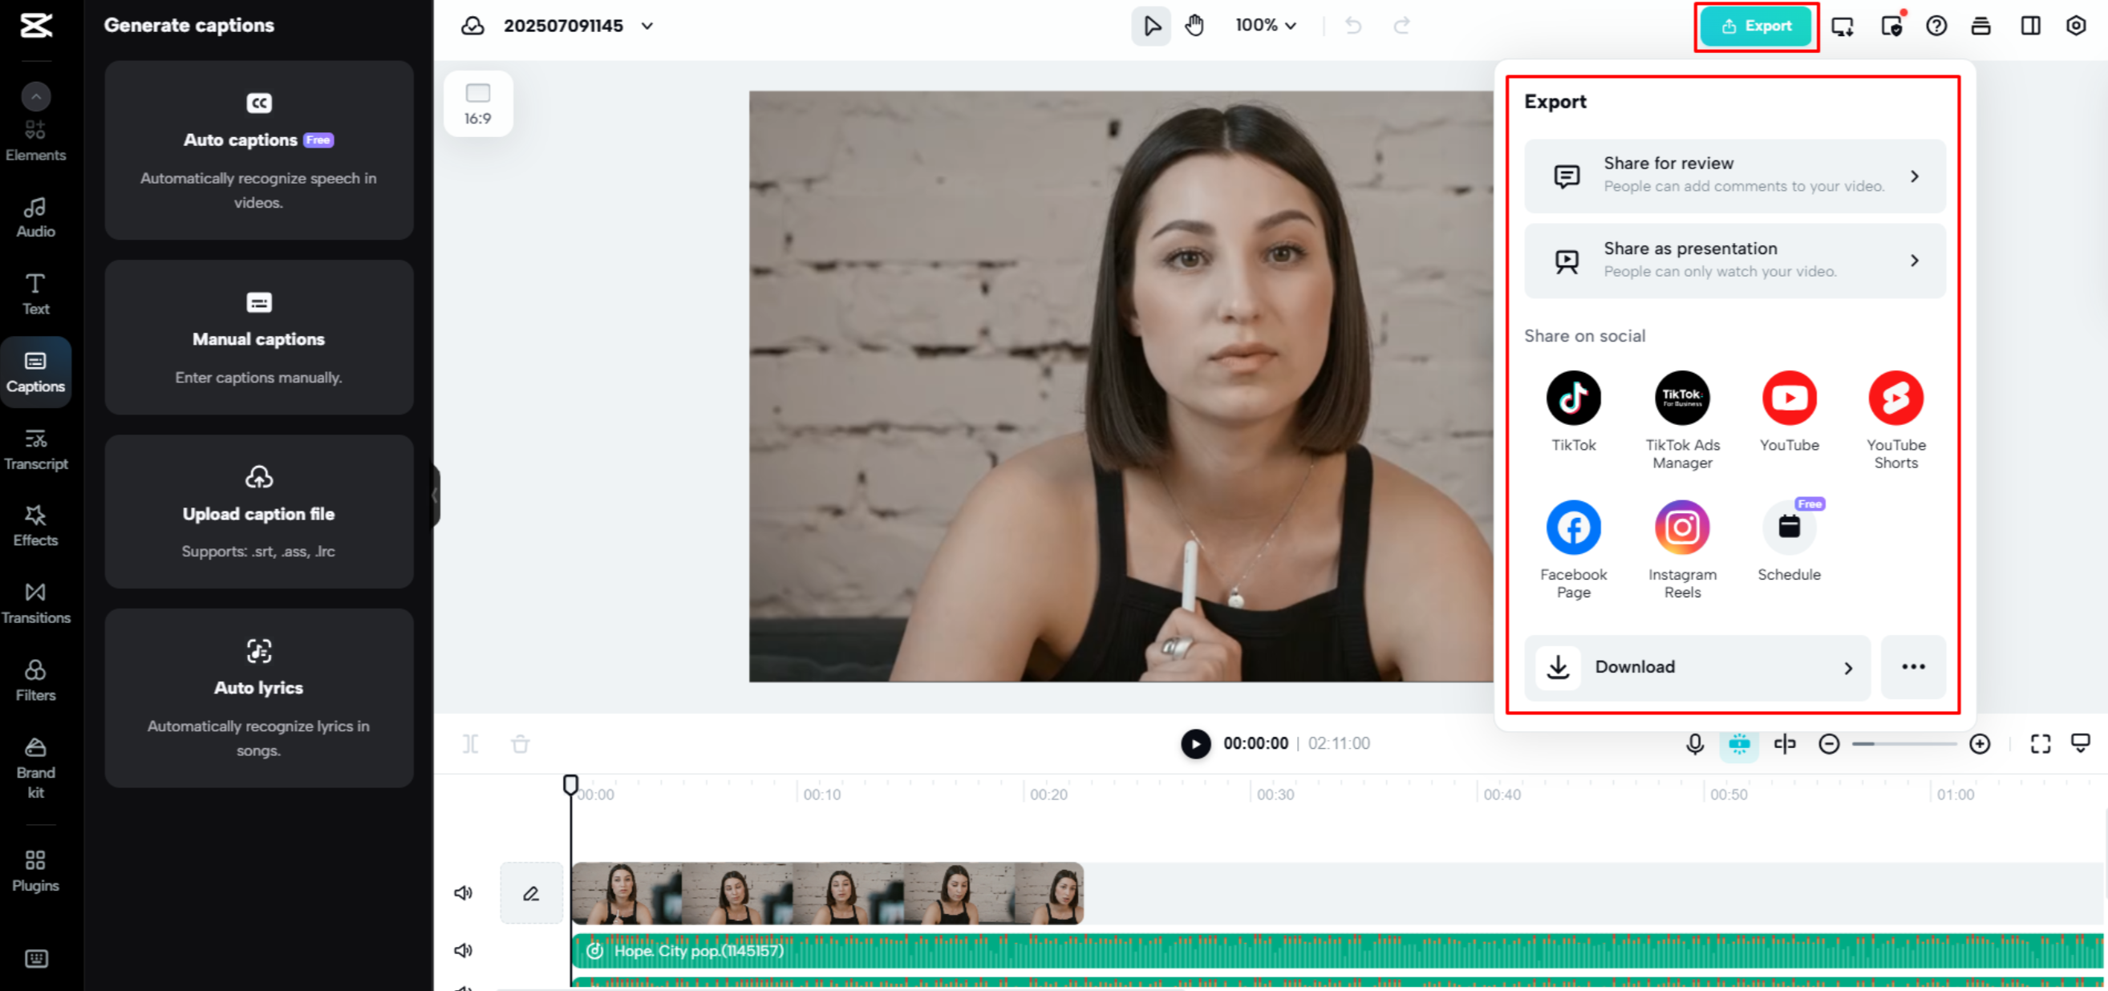Open Instagram Reels sharing
This screenshot has width=2108, height=991.
pos(1681,528)
